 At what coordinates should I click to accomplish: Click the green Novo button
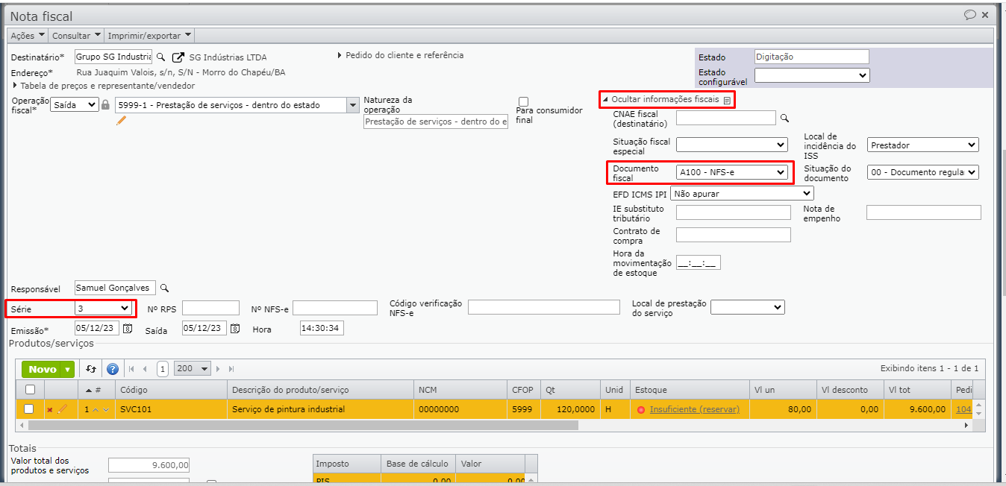click(x=42, y=369)
